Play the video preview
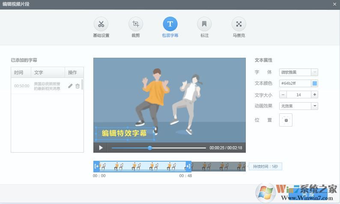 click(x=101, y=148)
